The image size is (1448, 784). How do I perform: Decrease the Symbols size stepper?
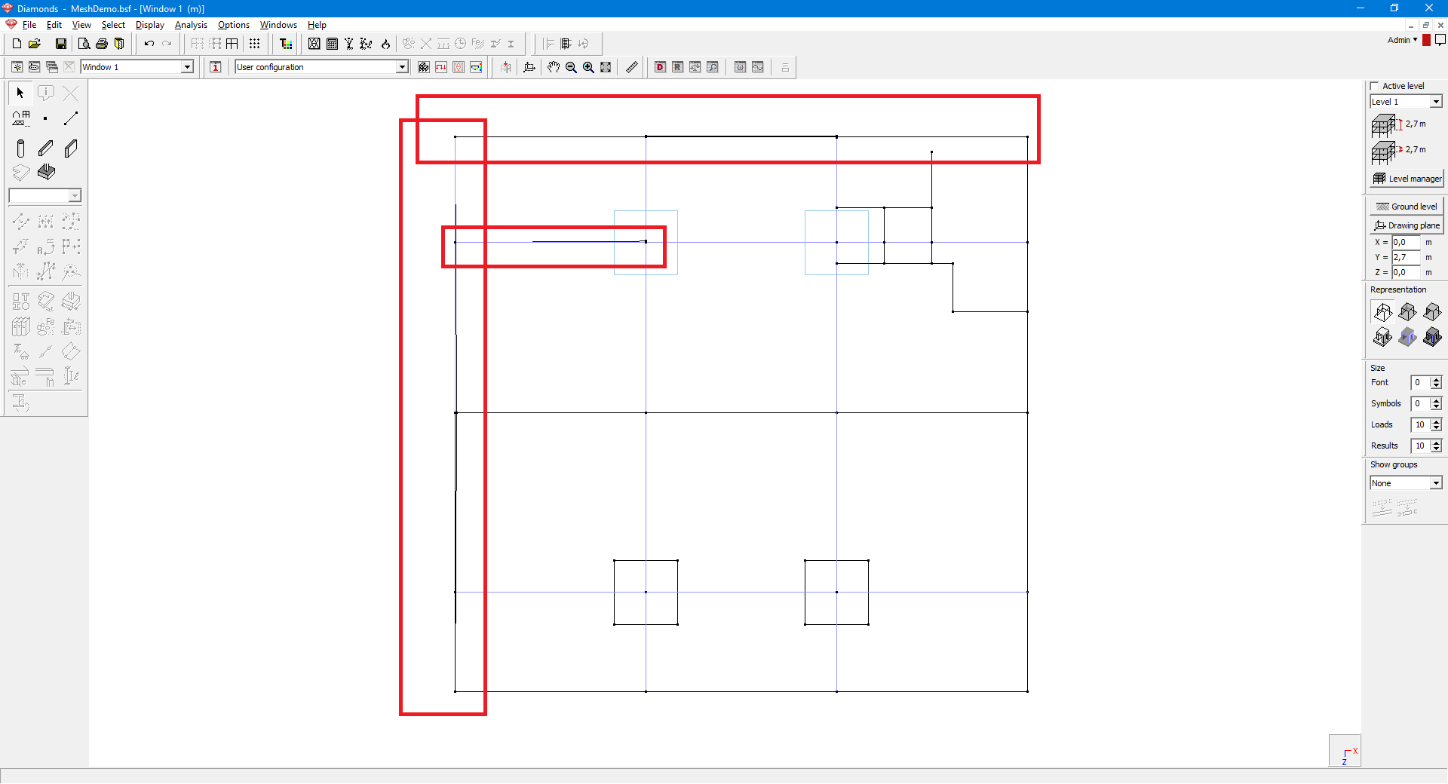point(1436,408)
